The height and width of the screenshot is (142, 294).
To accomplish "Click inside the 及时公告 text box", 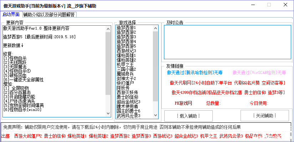I will click(x=228, y=42).
